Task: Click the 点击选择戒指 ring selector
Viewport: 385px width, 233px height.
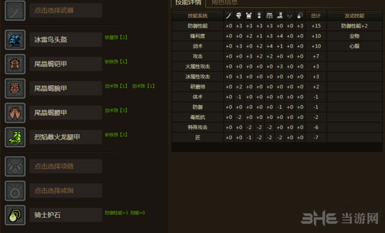Action: tap(66, 191)
